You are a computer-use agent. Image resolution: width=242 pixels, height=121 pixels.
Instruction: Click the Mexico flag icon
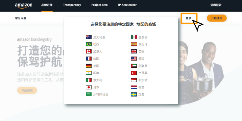point(134,37)
